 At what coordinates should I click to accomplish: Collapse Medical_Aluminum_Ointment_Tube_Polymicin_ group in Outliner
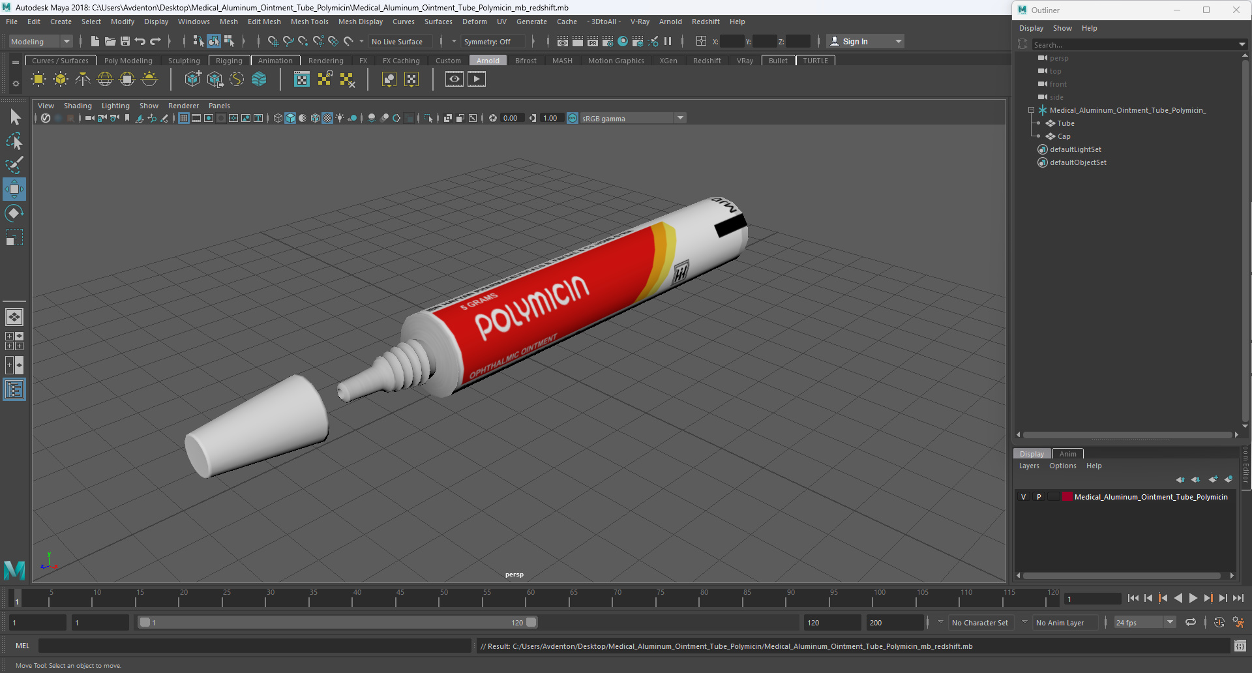1031,110
